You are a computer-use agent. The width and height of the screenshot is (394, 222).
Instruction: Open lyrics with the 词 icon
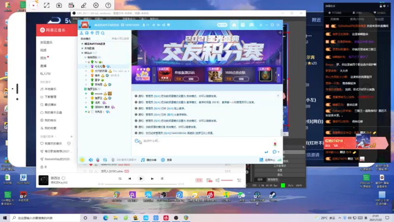tap(162, 179)
